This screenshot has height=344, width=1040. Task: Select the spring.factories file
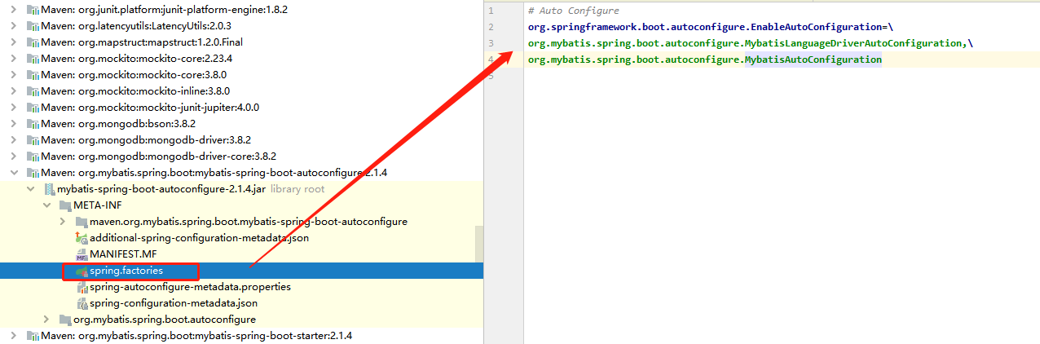[x=241, y=271]
